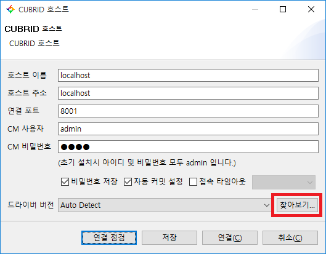Click the 찾아보기... browse button
The image size is (326, 254).
click(297, 205)
